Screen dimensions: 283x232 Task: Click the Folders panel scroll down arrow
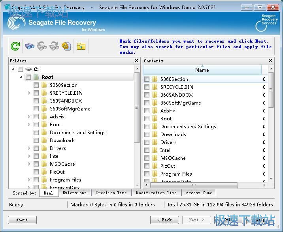pyautogui.click(x=137, y=185)
